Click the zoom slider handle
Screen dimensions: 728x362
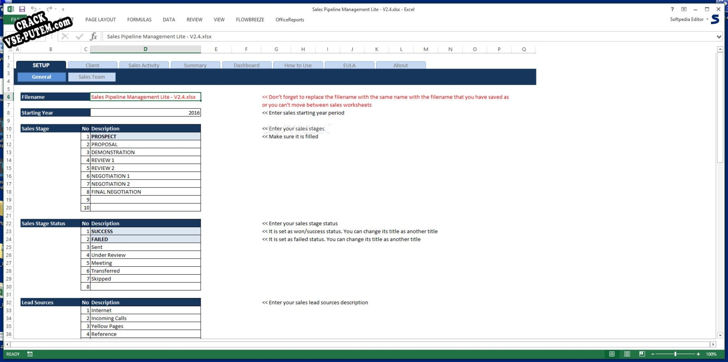point(675,354)
